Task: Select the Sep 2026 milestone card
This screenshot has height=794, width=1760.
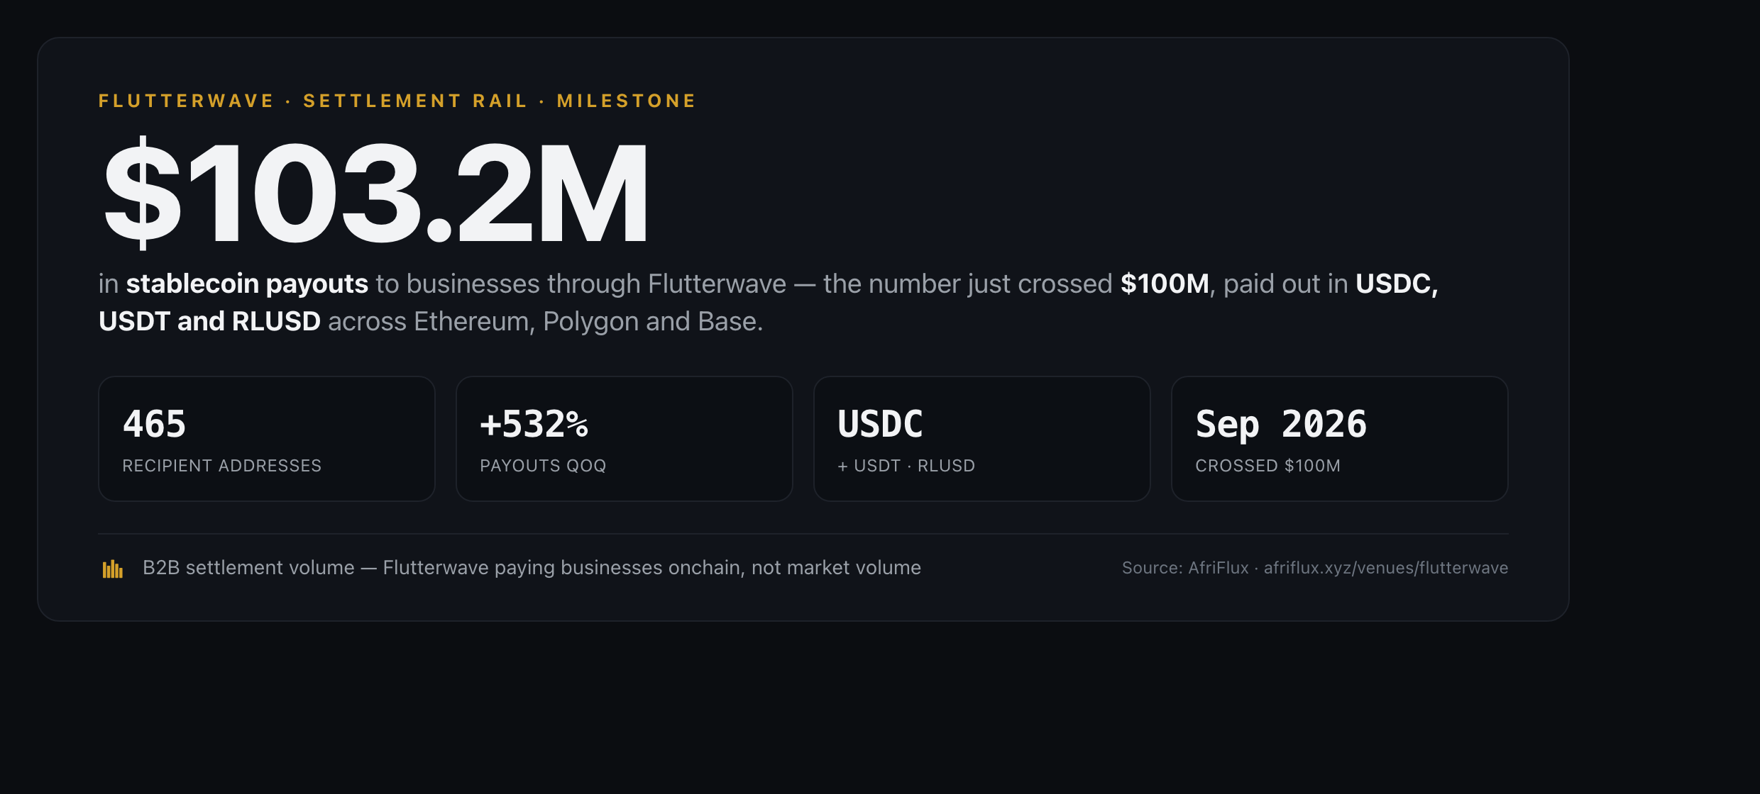Action: coord(1340,439)
